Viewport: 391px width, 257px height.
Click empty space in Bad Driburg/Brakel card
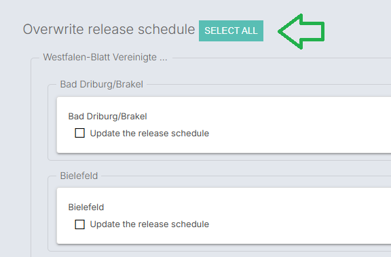pyautogui.click(x=299, y=125)
